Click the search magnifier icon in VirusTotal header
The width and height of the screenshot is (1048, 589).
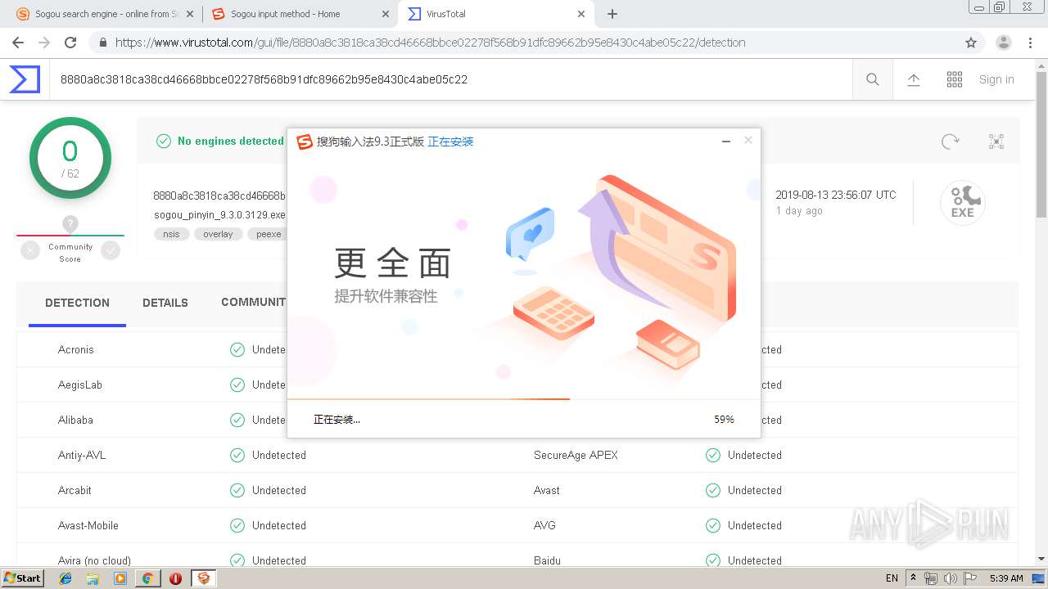873,79
